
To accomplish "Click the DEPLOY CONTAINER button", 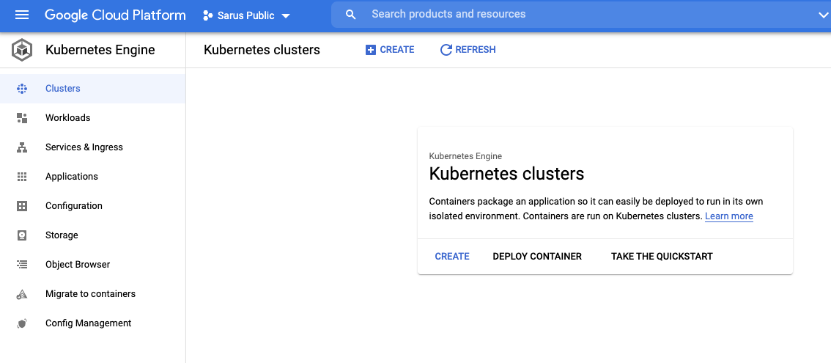I will pos(537,257).
